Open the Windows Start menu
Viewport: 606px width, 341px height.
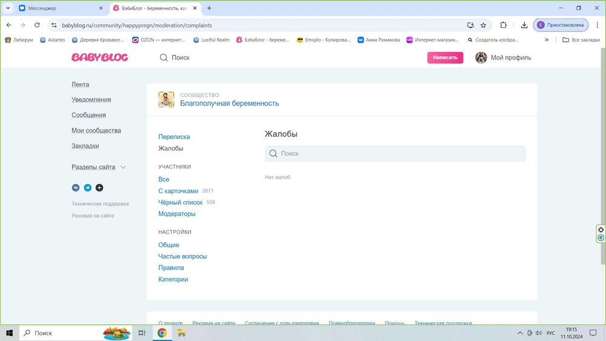pyautogui.click(x=9, y=333)
